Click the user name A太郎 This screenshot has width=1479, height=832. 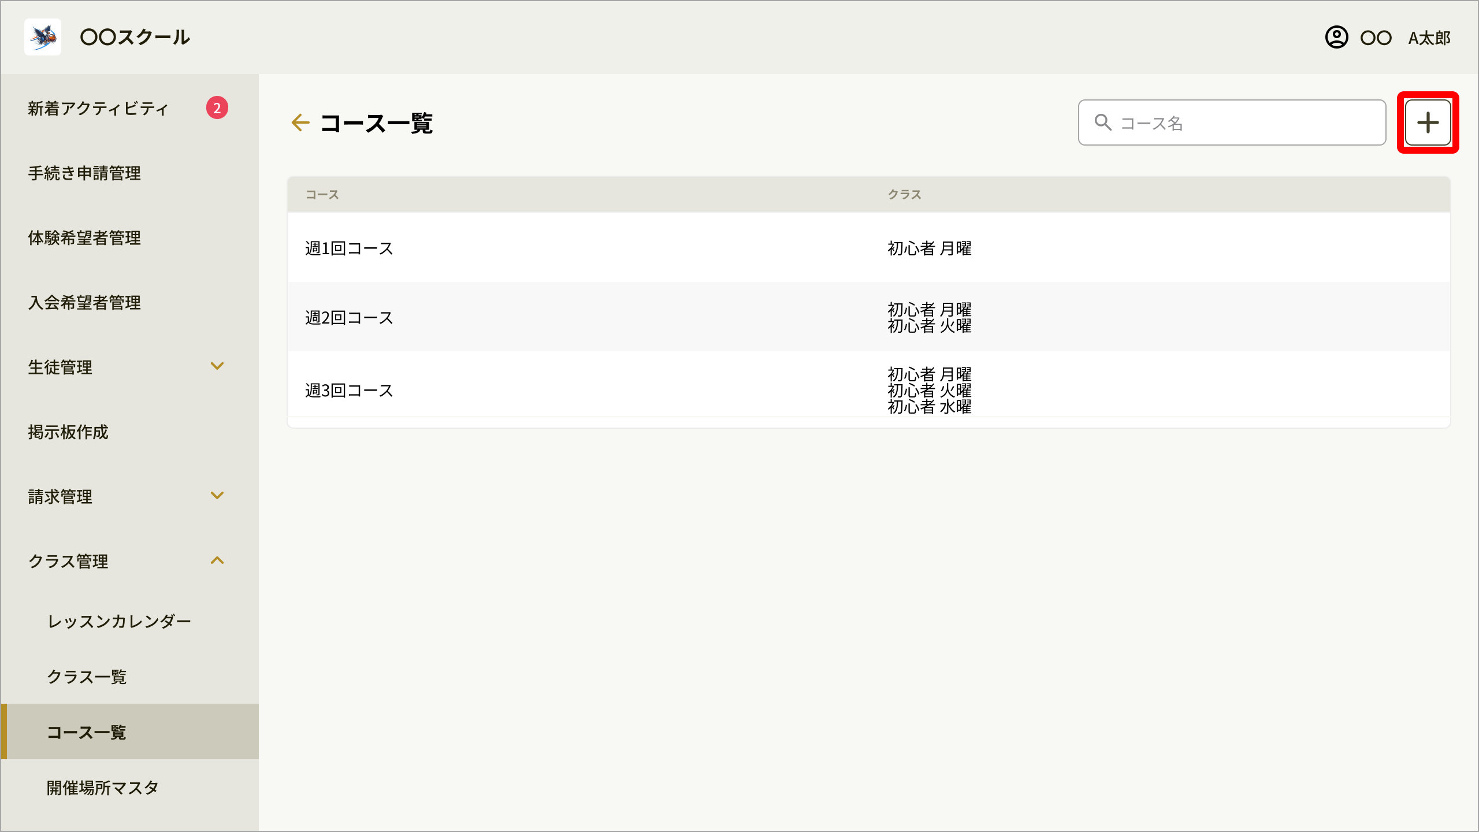1429,38
